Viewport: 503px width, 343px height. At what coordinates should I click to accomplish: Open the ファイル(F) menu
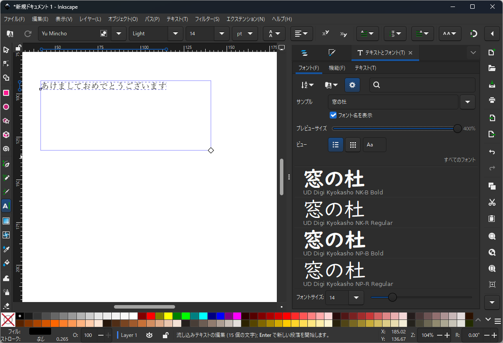pos(14,19)
